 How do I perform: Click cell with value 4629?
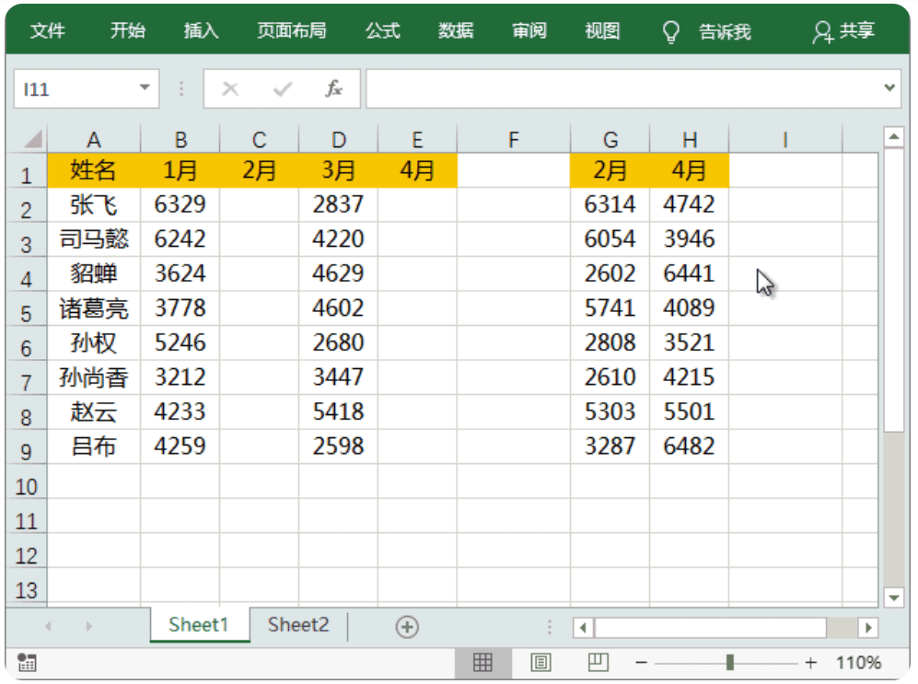pos(339,273)
